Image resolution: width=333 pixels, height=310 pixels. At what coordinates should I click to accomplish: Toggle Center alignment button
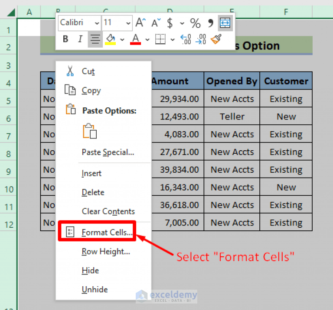coord(95,39)
